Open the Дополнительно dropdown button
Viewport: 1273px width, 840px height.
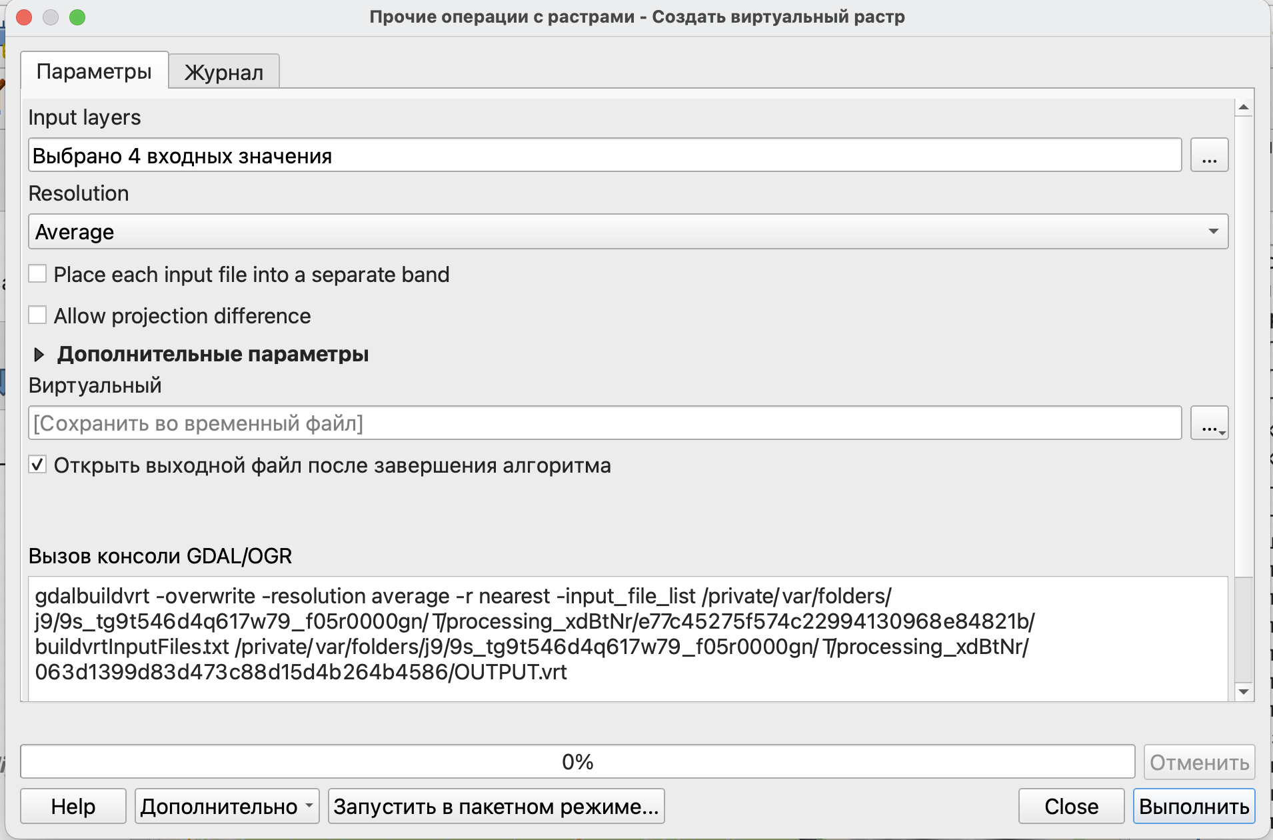(x=227, y=806)
